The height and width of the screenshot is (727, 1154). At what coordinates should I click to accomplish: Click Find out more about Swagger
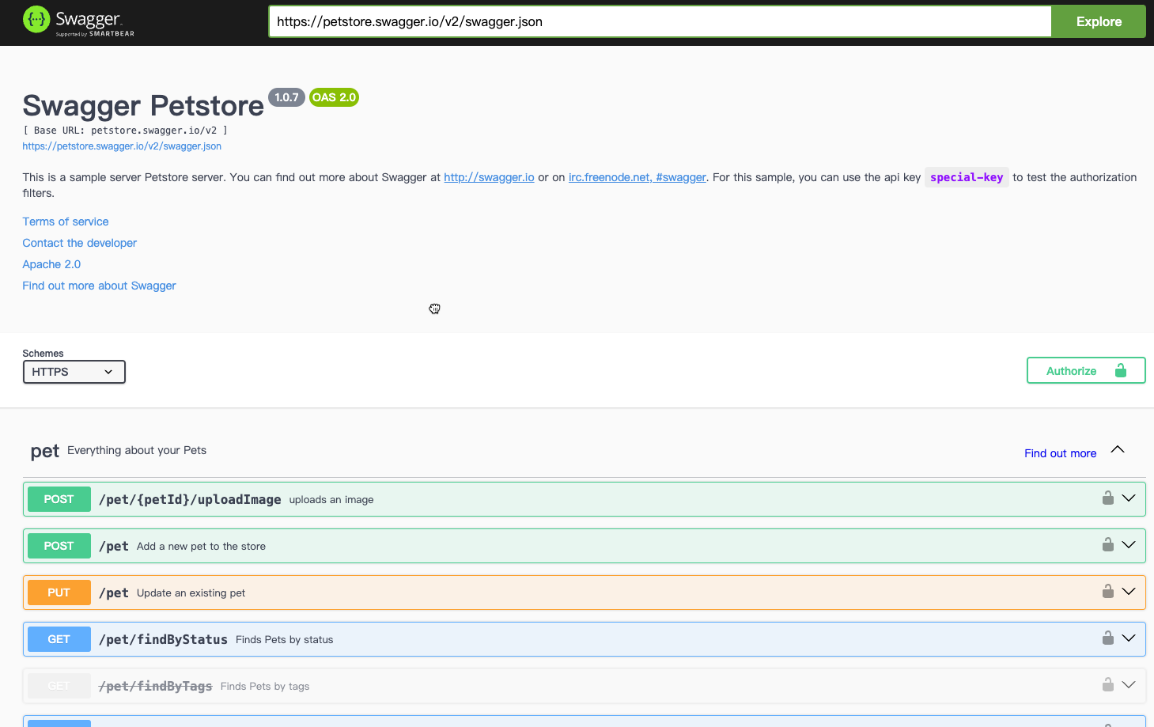click(x=99, y=285)
